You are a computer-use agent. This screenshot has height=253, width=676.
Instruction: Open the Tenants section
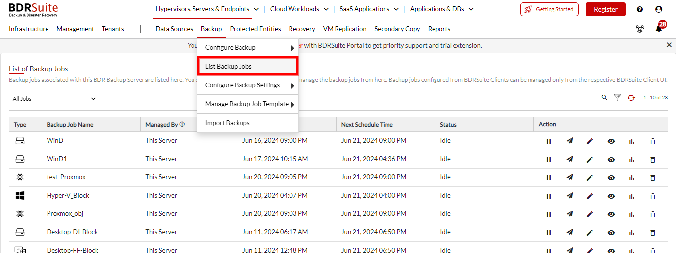pos(113,29)
